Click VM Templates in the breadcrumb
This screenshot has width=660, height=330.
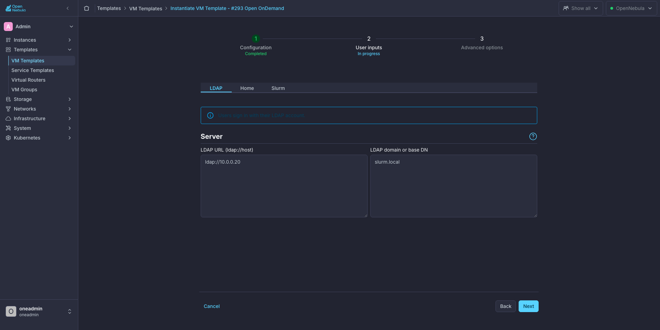pos(146,8)
